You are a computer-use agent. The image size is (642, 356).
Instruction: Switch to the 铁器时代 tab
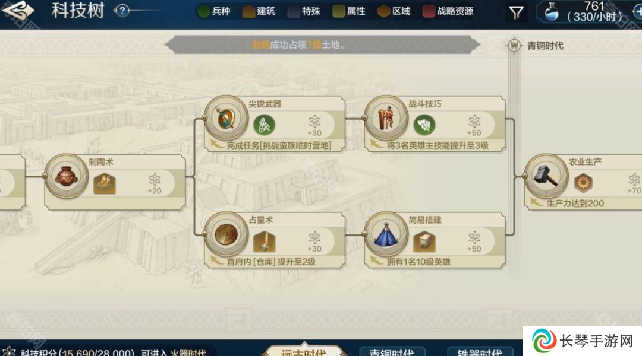click(480, 351)
